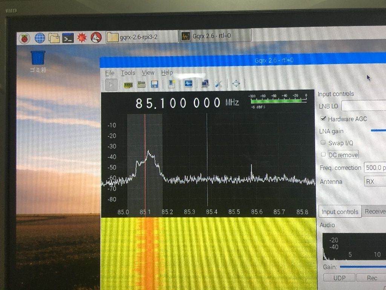The width and height of the screenshot is (386, 290).
Task: Open the remote control settings tools icon
Action: [x=218, y=84]
